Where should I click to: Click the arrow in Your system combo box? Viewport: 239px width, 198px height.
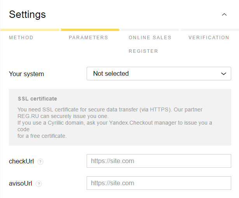223,74
